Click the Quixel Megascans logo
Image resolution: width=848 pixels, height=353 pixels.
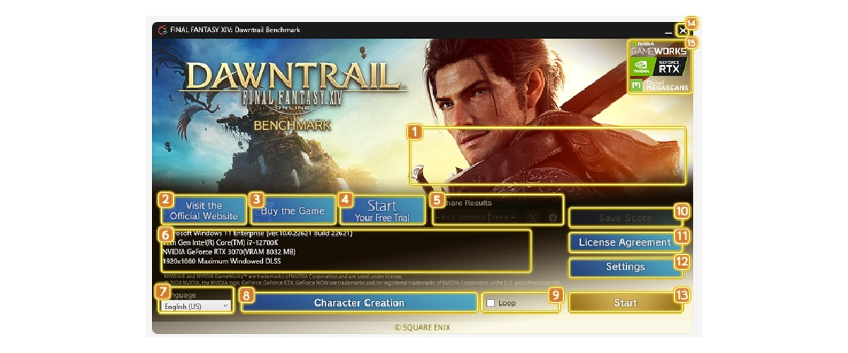click(x=659, y=85)
